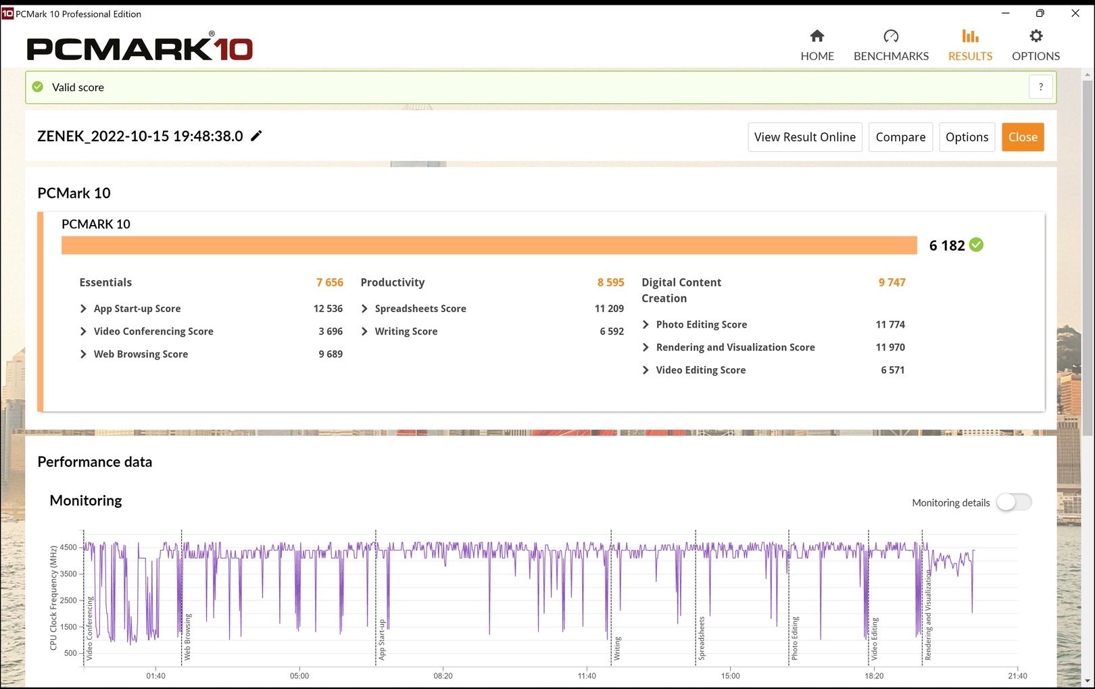The image size is (1095, 689).
Task: Click the scroll down arrow
Action: coord(1088,682)
